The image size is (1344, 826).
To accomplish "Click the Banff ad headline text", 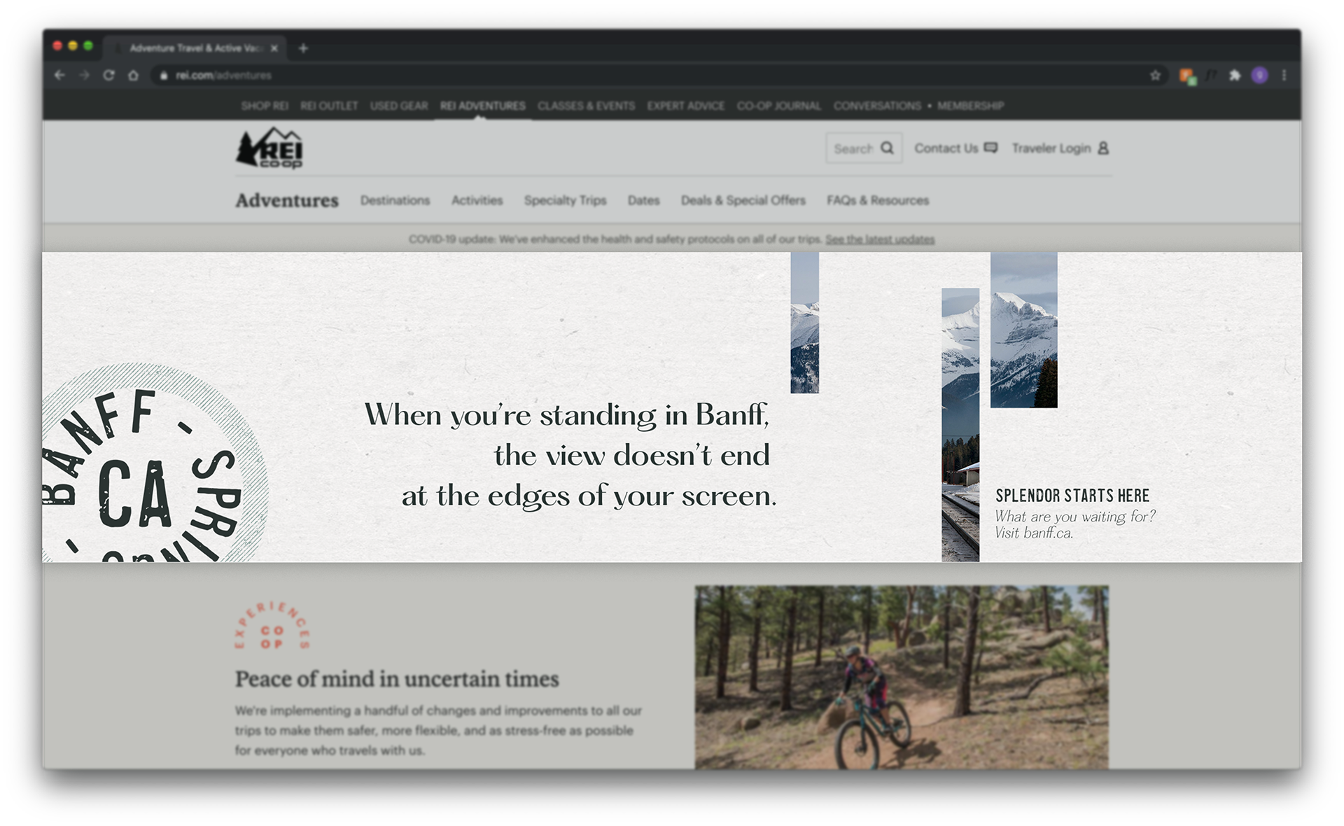I will [570, 455].
